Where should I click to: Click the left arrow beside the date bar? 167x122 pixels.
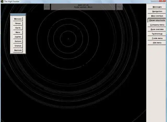coord(47,7)
